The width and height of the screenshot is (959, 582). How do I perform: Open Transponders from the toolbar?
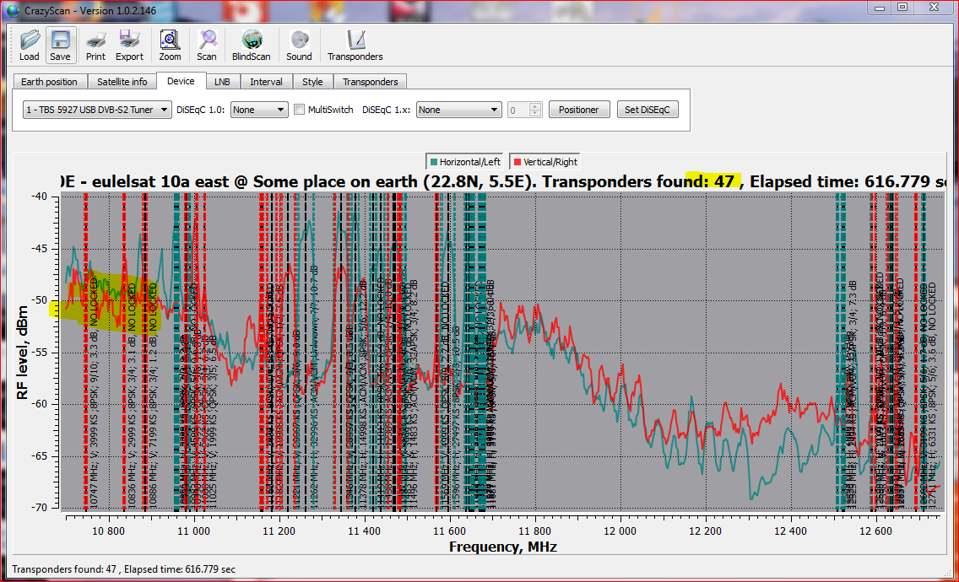(x=355, y=46)
